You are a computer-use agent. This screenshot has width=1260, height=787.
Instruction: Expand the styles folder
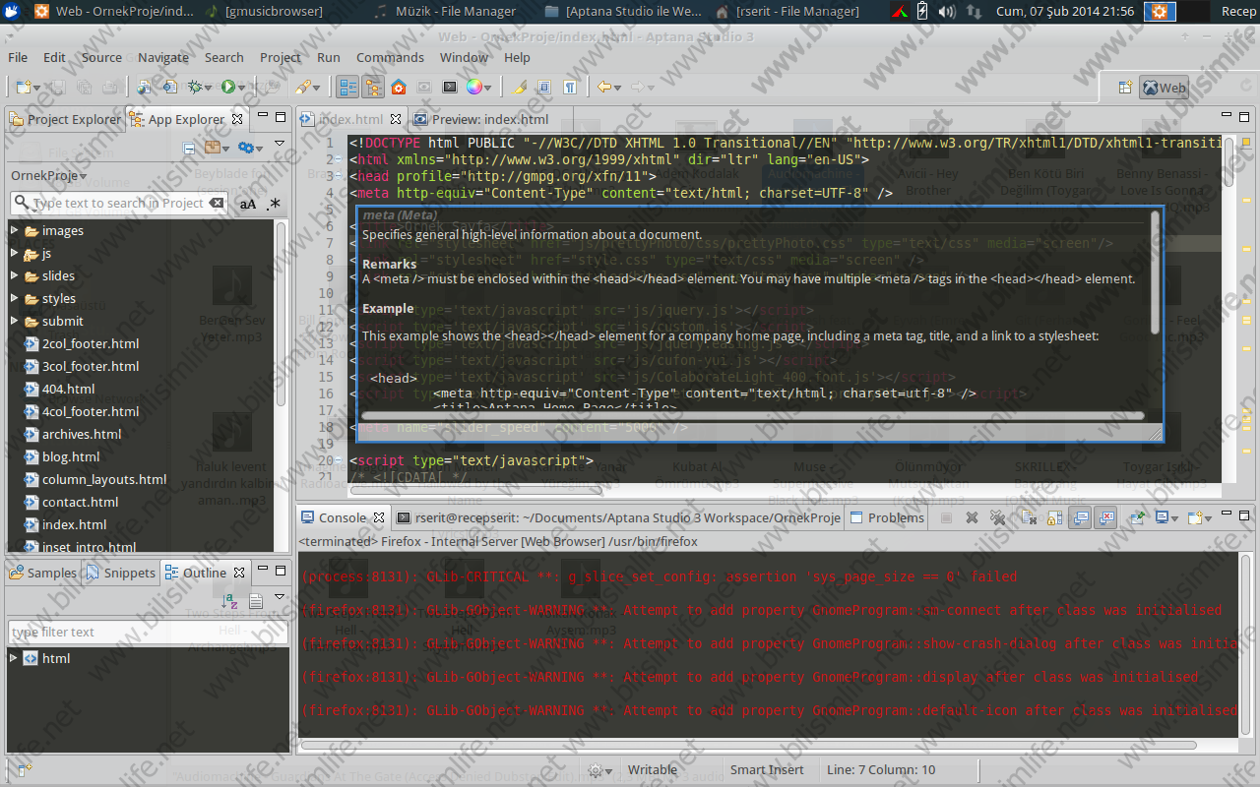(14, 298)
